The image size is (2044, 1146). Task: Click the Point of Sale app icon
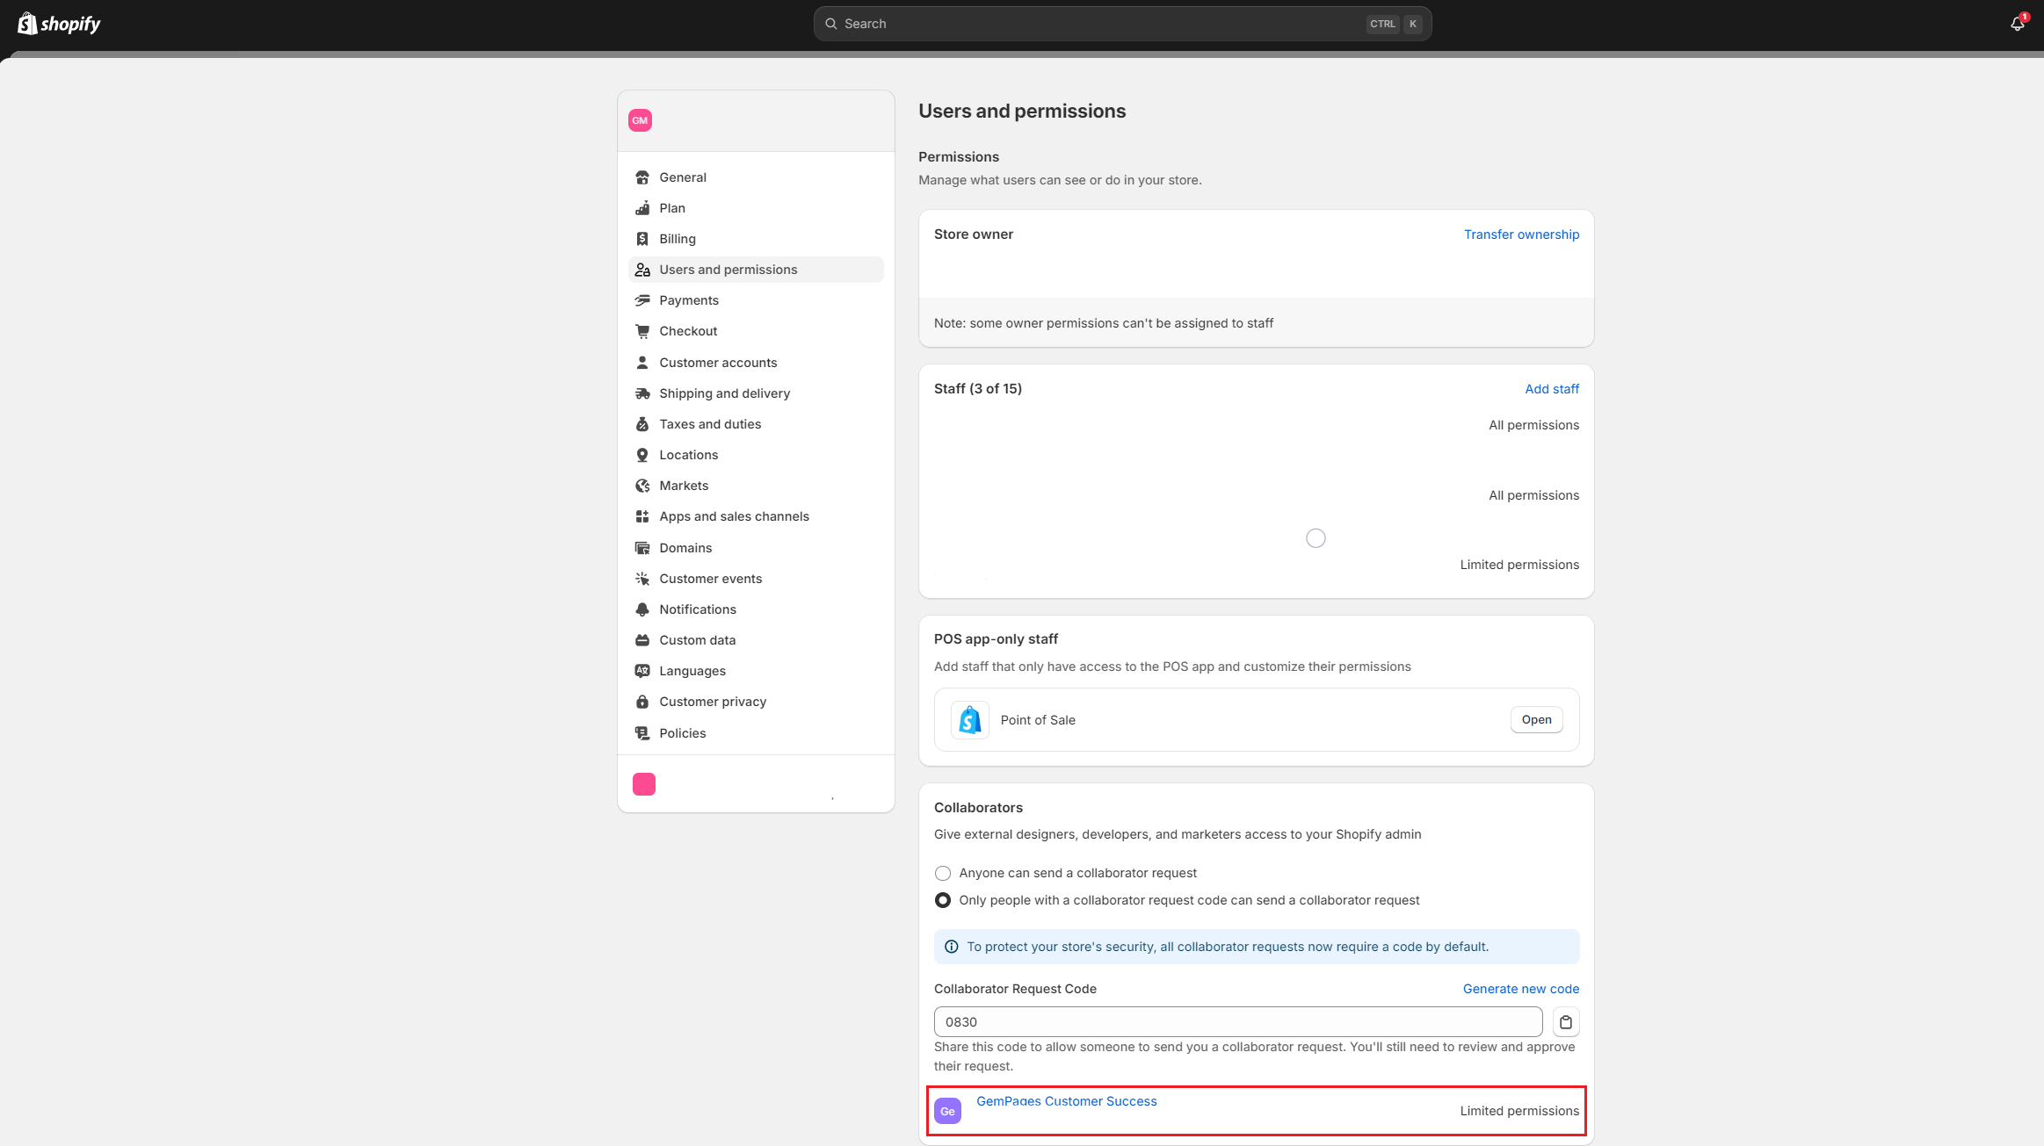[968, 719]
